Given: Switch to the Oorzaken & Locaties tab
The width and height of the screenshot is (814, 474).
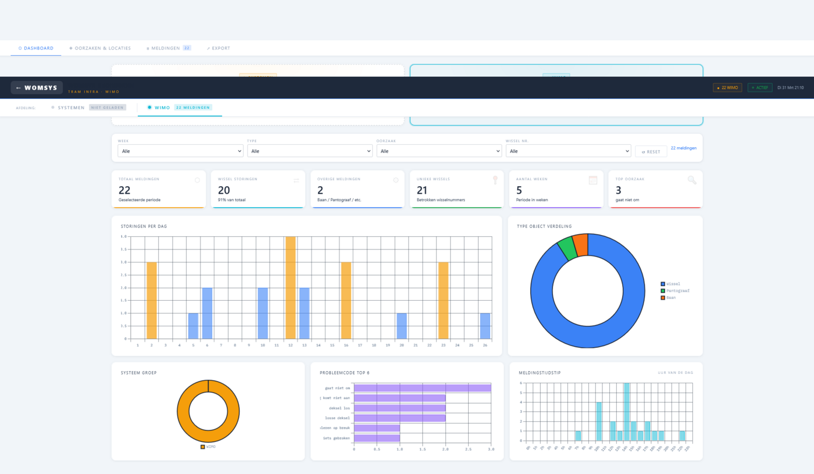Looking at the screenshot, I should [x=100, y=48].
